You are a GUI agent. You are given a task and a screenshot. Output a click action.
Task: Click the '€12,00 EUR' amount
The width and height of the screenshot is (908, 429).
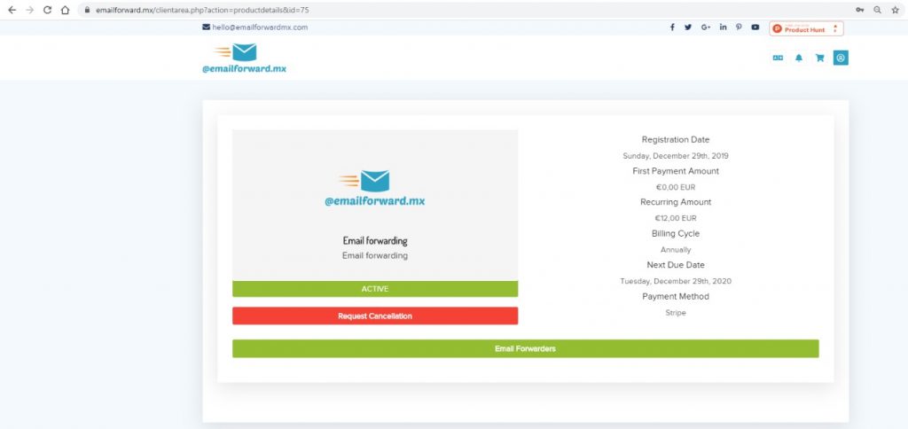click(x=675, y=218)
